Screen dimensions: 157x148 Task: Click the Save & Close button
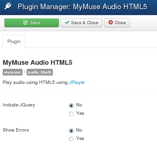tap(81, 23)
